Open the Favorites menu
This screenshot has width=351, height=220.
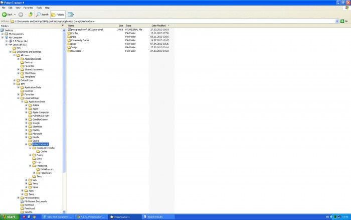pos(28,8)
